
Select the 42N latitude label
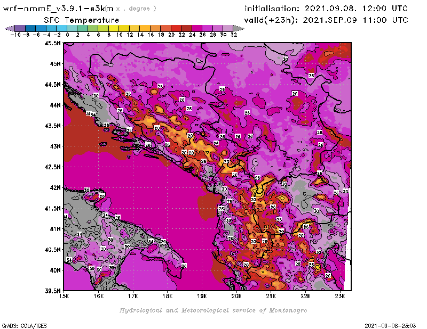pos(56,188)
